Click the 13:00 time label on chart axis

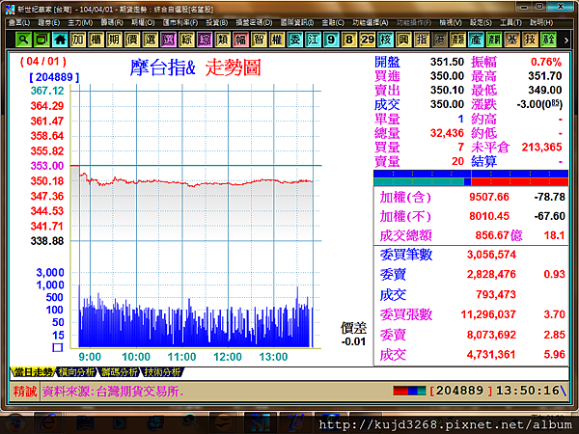pos(273,357)
